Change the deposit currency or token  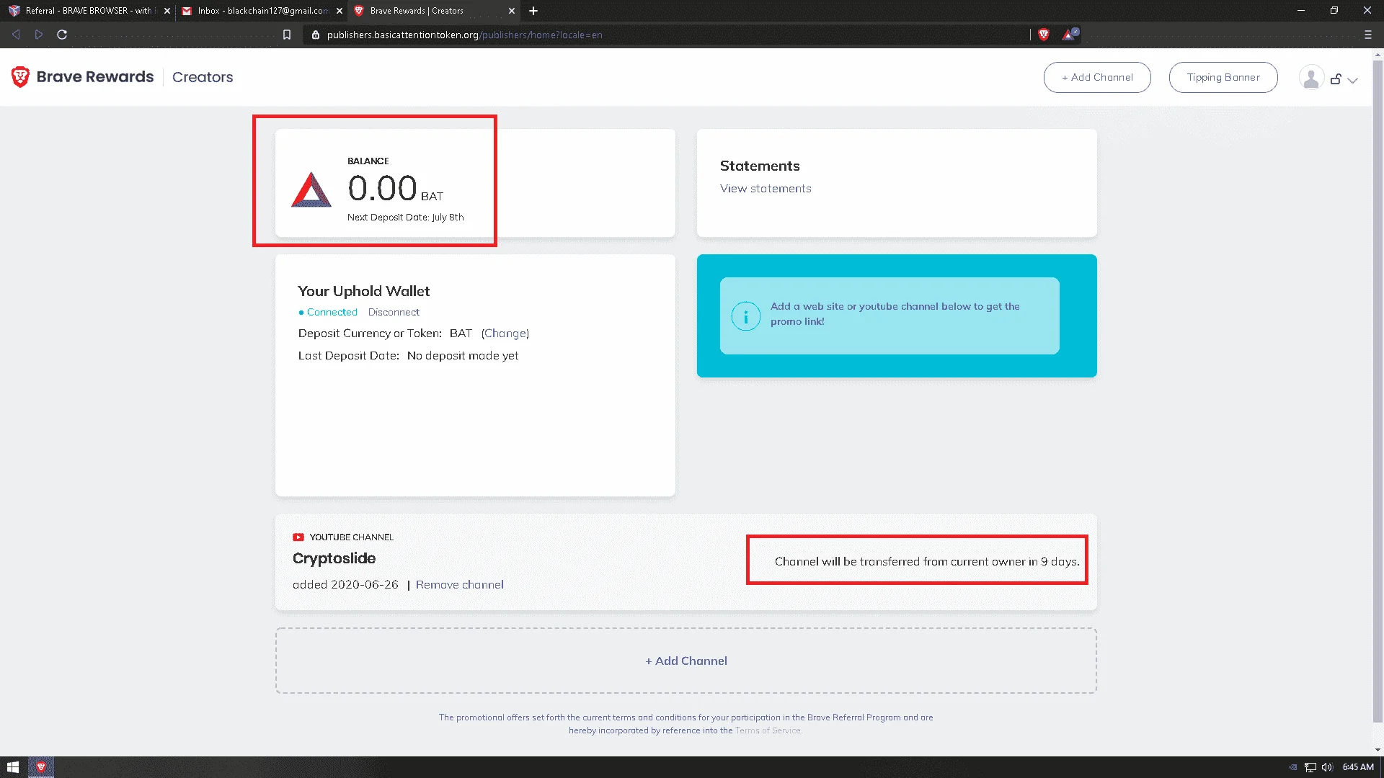[505, 334]
